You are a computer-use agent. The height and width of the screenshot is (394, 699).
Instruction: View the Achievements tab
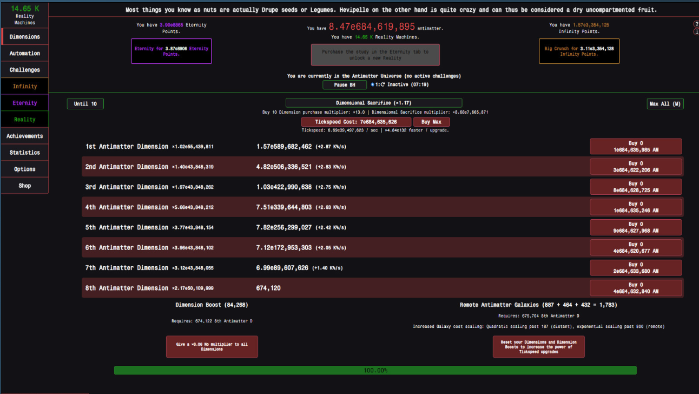pyautogui.click(x=25, y=136)
